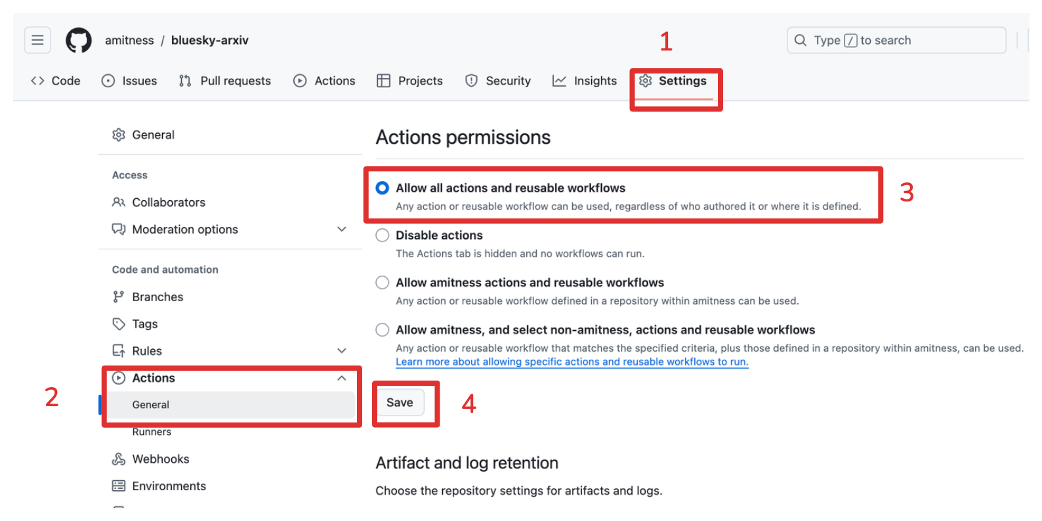The image size is (1042, 521).
Task: Open the Code tab
Action: [56, 81]
